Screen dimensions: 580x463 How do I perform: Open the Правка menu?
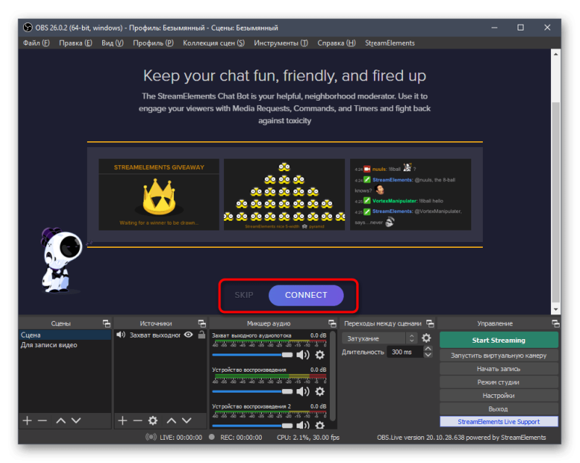click(75, 43)
